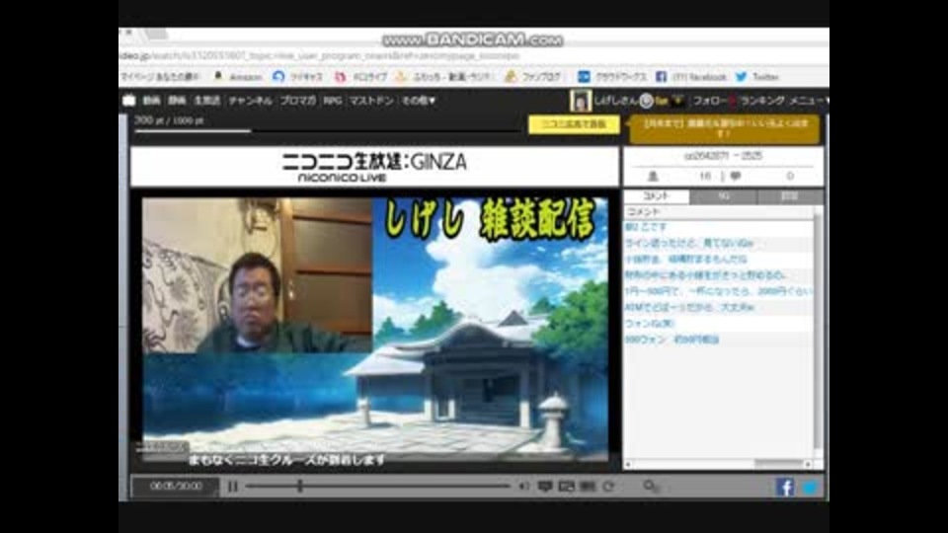Image resolution: width=948 pixels, height=533 pixels.
Task: Click the gold notification banner
Action: (724, 128)
